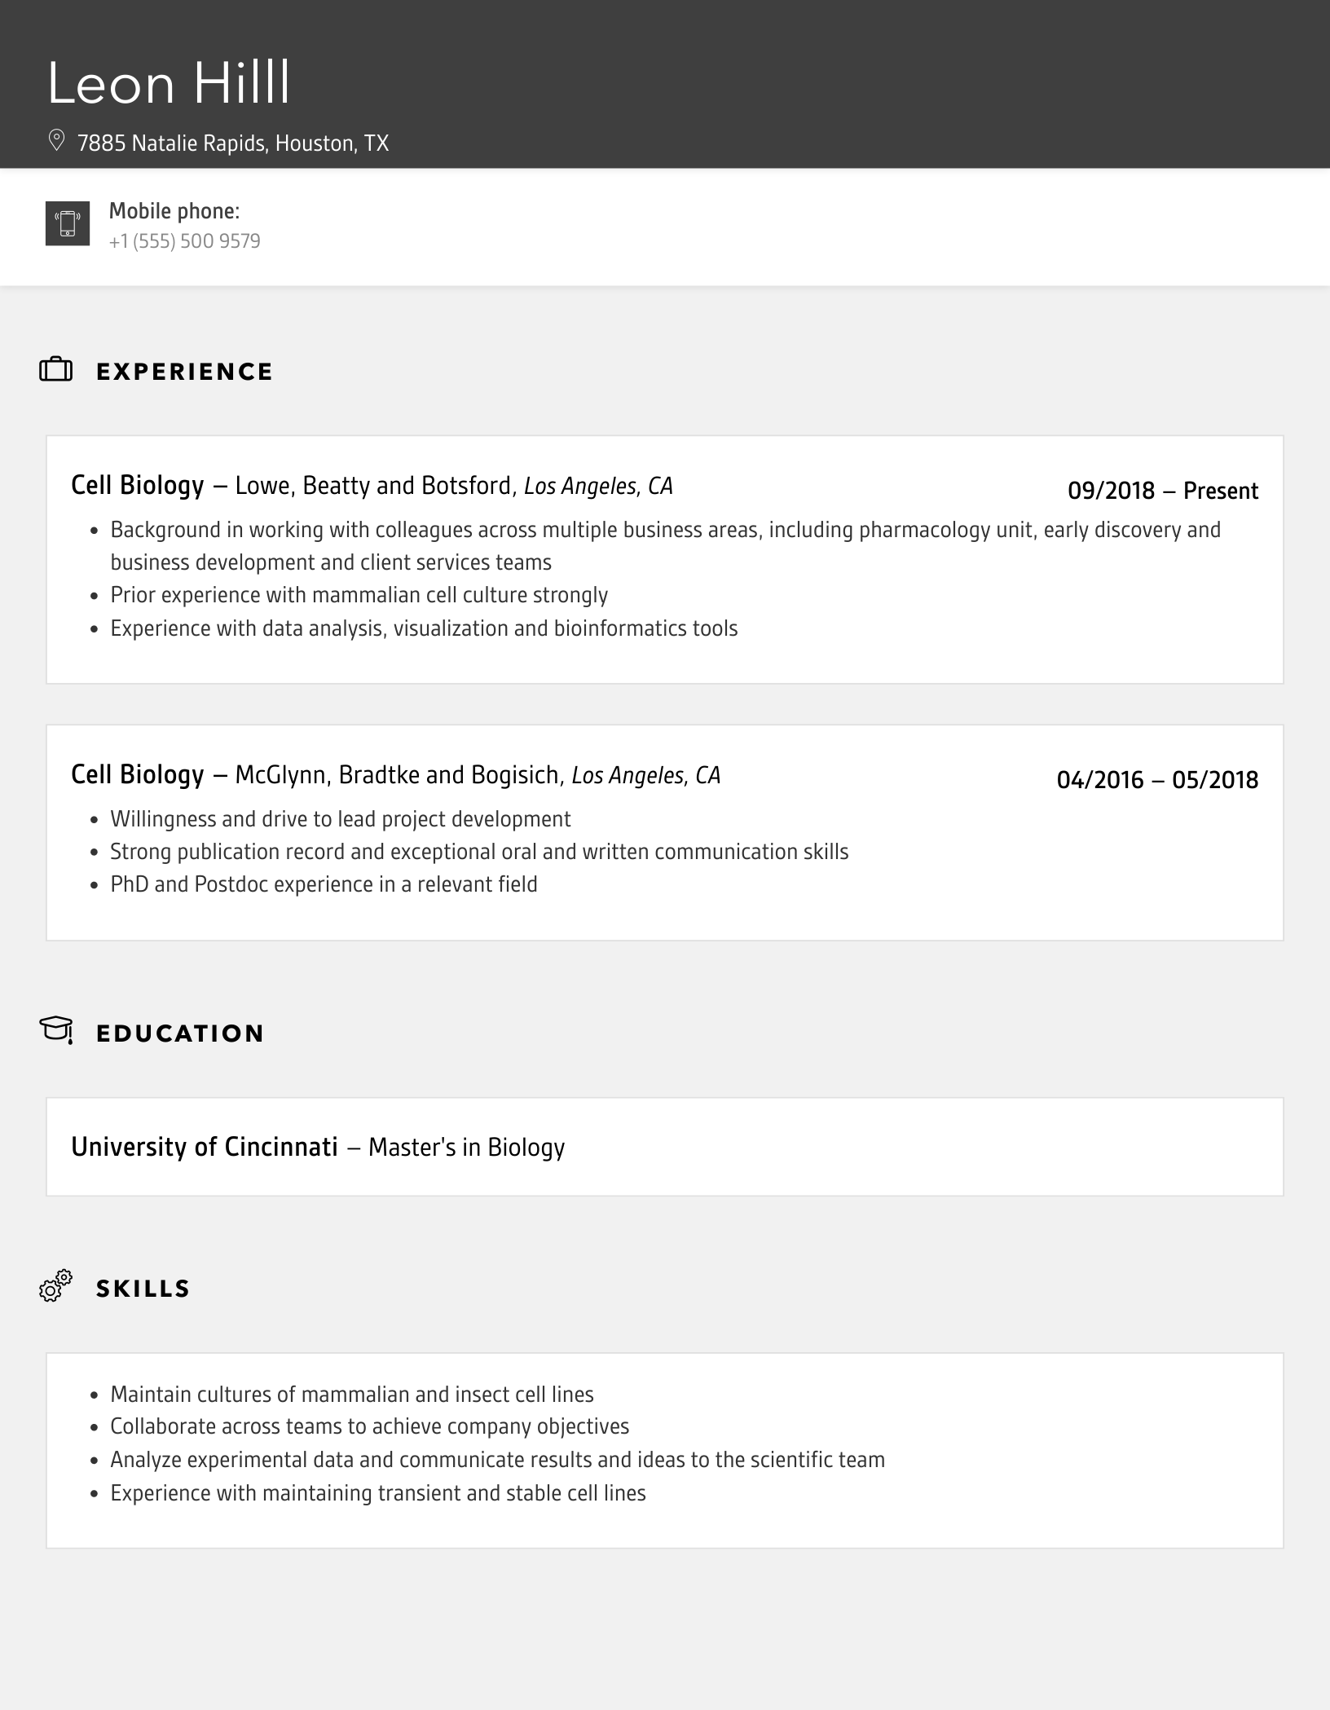Select the Experience section heading

pyautogui.click(x=184, y=372)
